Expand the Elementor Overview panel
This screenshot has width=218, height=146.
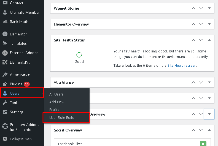pyautogui.click(x=209, y=24)
